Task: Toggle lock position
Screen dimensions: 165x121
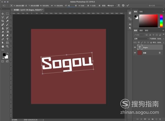Action: pyautogui.click(x=145, y=42)
